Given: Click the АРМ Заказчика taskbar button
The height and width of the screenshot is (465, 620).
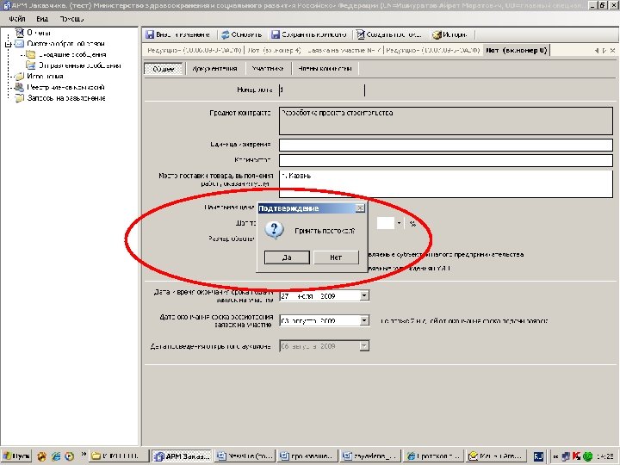Looking at the screenshot, I should pyautogui.click(x=182, y=456).
